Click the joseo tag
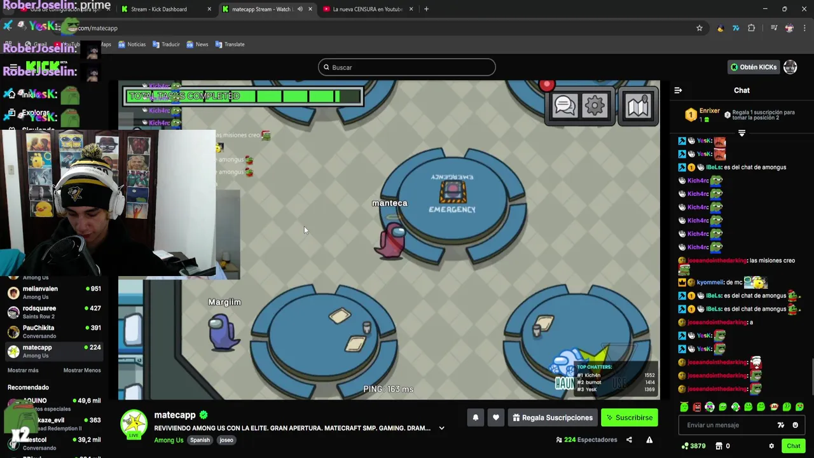The width and height of the screenshot is (814, 458). click(226, 440)
